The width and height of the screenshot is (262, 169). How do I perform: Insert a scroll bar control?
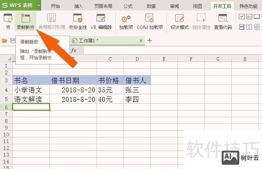[257, 27]
